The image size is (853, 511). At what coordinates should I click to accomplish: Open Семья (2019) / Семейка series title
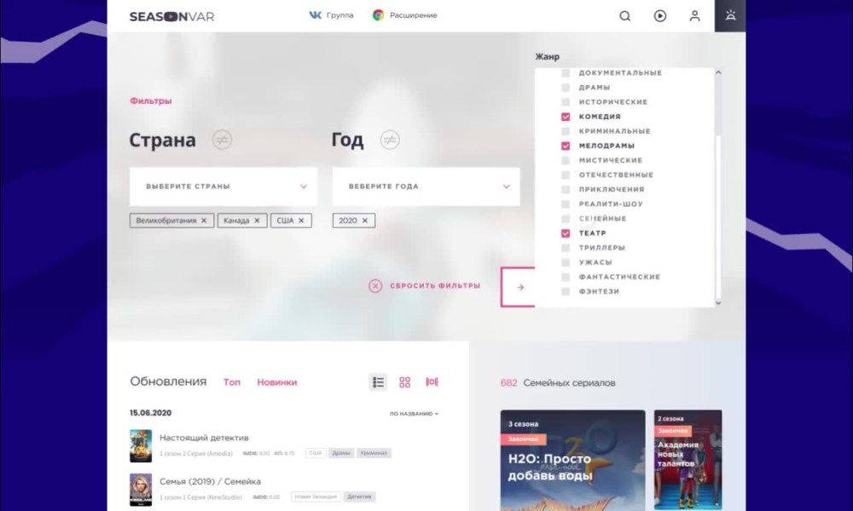click(x=210, y=482)
